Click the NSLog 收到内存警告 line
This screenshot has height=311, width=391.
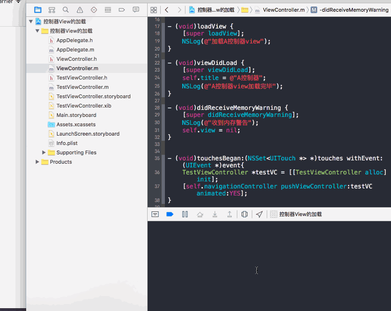[220, 123]
